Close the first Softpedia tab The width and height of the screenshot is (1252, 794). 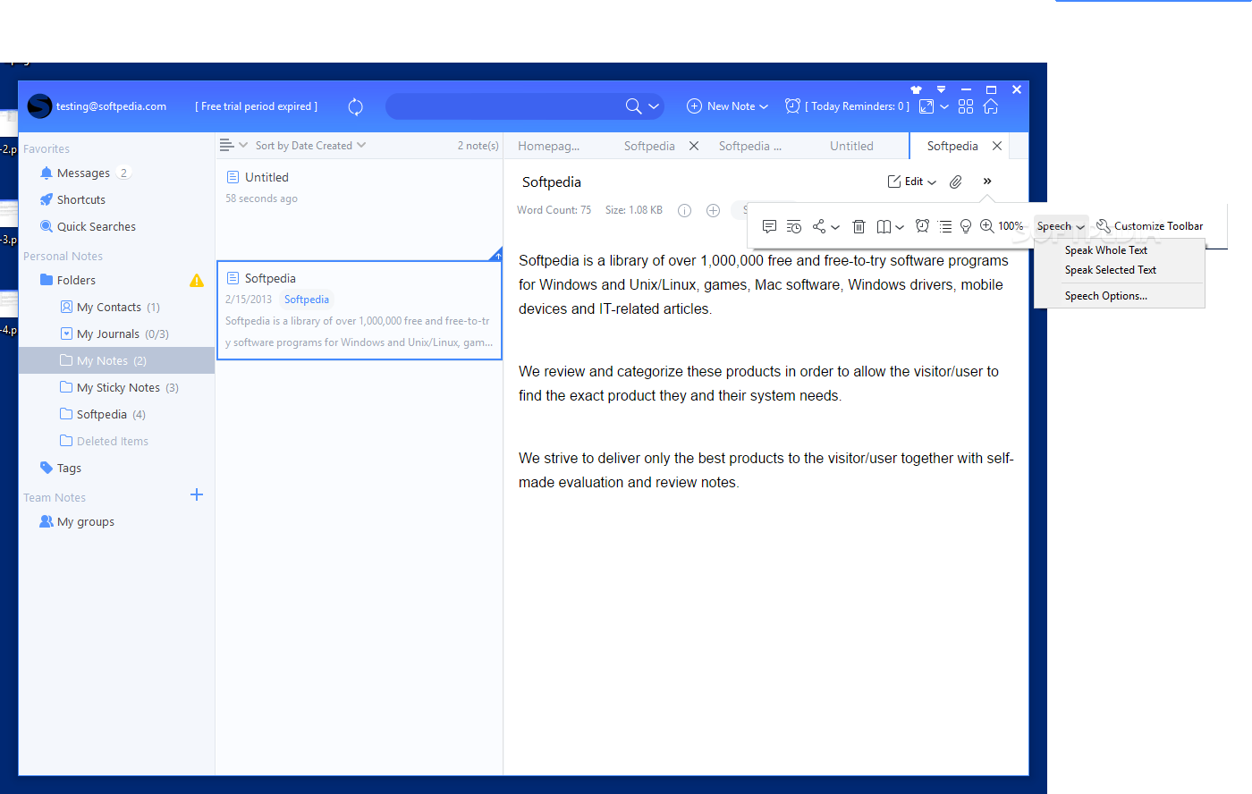coord(694,146)
